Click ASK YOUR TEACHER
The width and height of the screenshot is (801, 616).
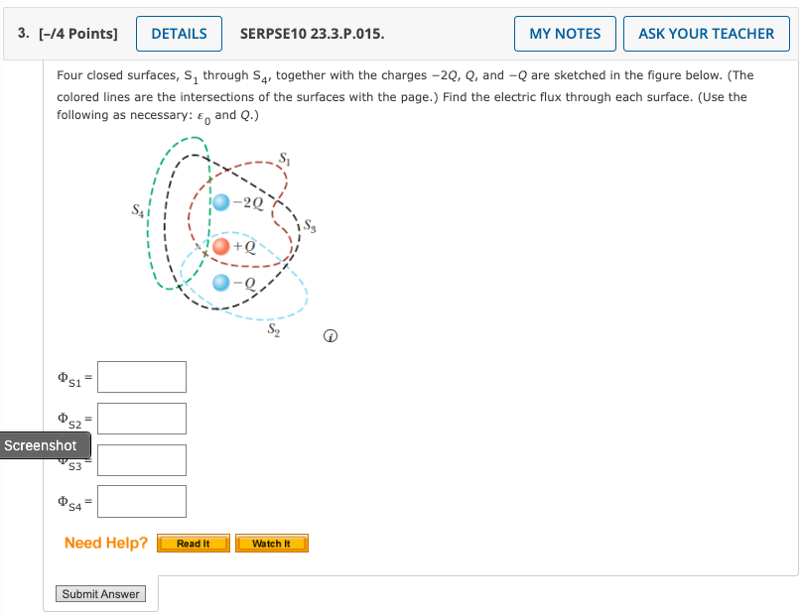(706, 33)
